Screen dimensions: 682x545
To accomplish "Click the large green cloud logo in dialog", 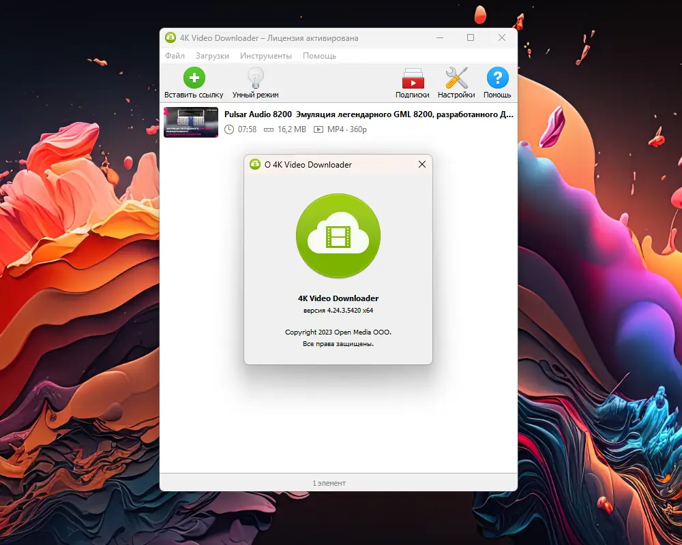I will [x=338, y=236].
